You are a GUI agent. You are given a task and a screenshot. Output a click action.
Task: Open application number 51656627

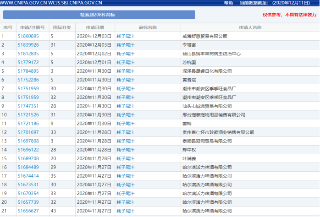[28, 211]
